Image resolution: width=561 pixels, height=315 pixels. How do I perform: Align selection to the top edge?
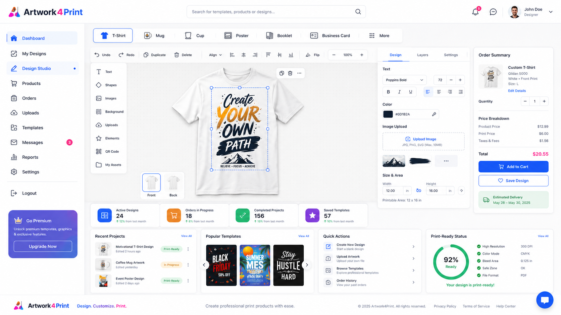(268, 55)
